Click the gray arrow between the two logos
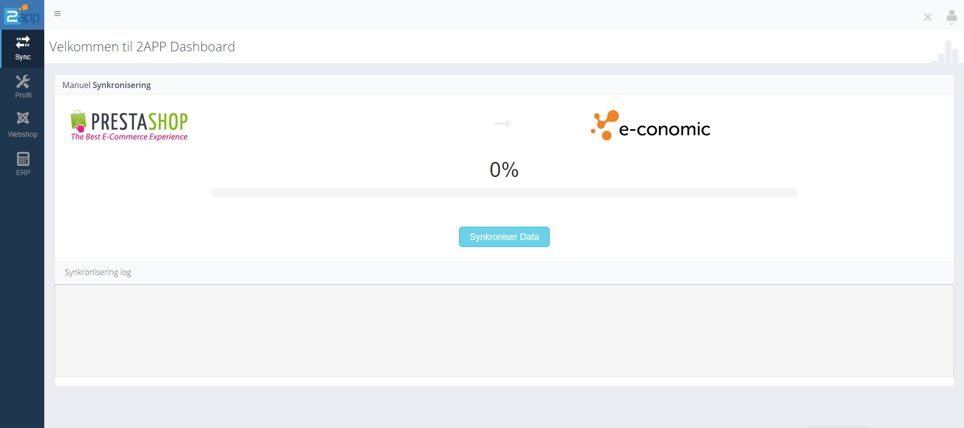Viewport: 964px width, 428px height. 503,124
